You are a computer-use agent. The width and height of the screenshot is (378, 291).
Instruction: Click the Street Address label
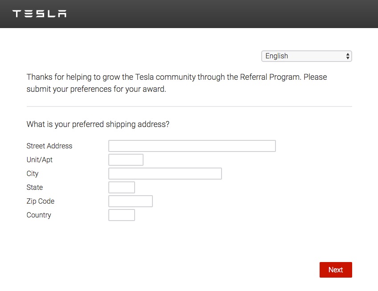point(49,146)
